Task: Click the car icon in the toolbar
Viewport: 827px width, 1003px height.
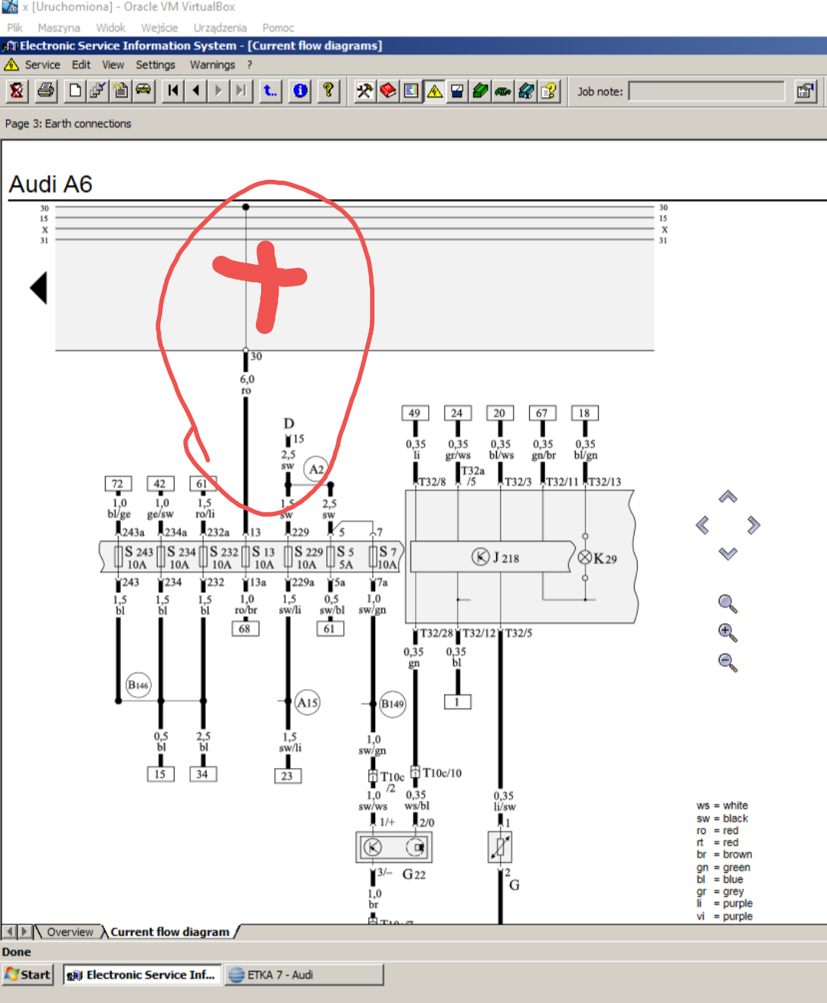Action: (144, 91)
